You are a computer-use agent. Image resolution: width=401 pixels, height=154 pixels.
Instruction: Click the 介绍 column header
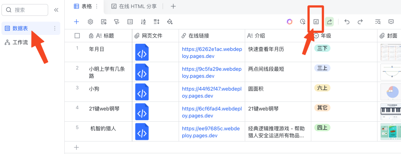coord(278,36)
